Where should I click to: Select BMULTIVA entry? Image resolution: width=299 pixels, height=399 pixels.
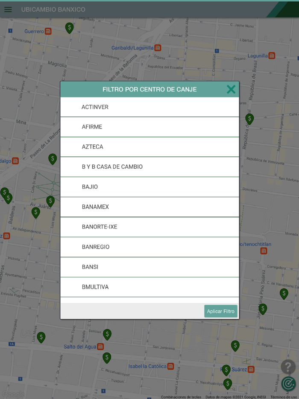(x=149, y=287)
